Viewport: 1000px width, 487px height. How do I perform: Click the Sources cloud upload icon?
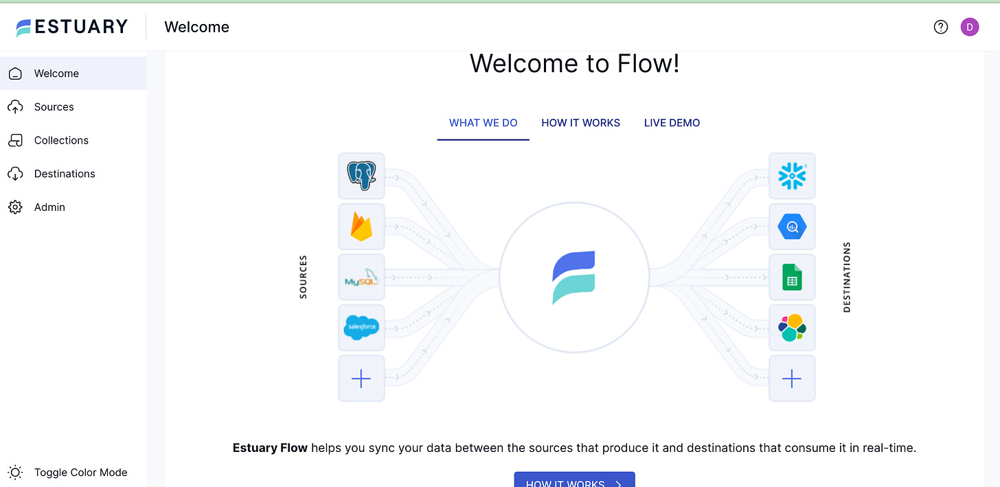[x=15, y=107]
